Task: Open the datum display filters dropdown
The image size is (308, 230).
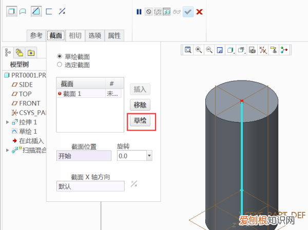Action: pyautogui.click(x=263, y=50)
